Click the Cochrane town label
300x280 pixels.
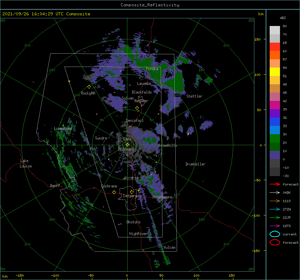109,186
